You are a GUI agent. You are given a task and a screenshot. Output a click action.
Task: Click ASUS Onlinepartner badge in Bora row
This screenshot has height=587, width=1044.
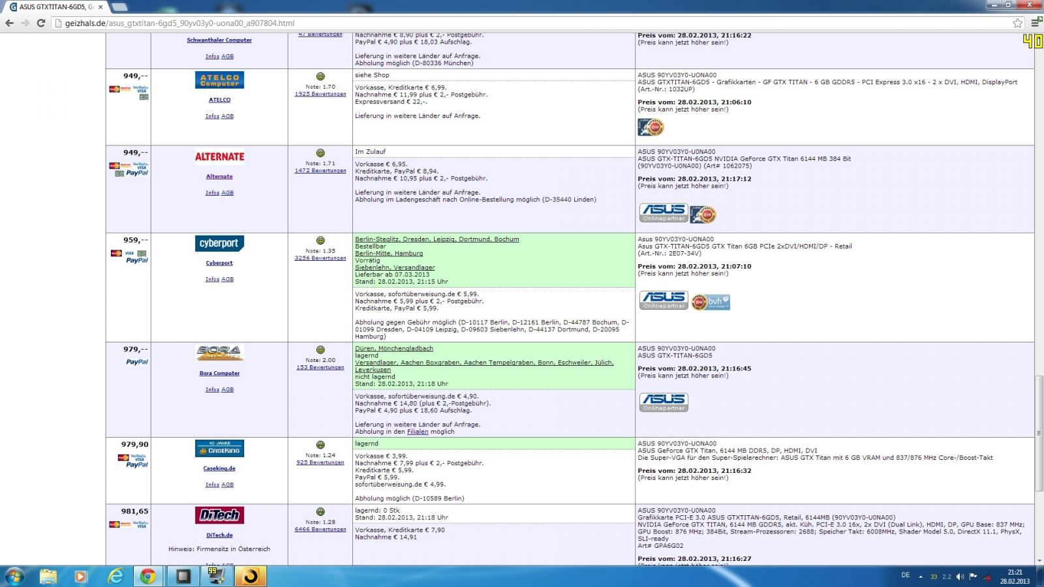664,402
